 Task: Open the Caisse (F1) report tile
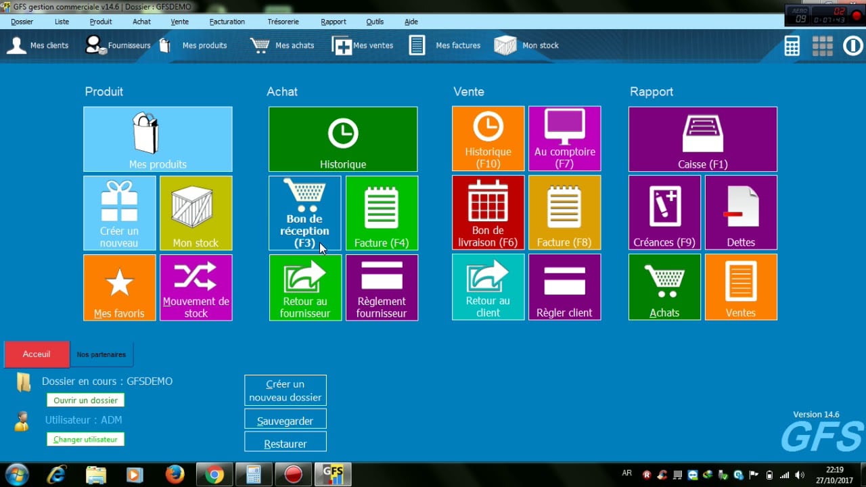pyautogui.click(x=702, y=139)
